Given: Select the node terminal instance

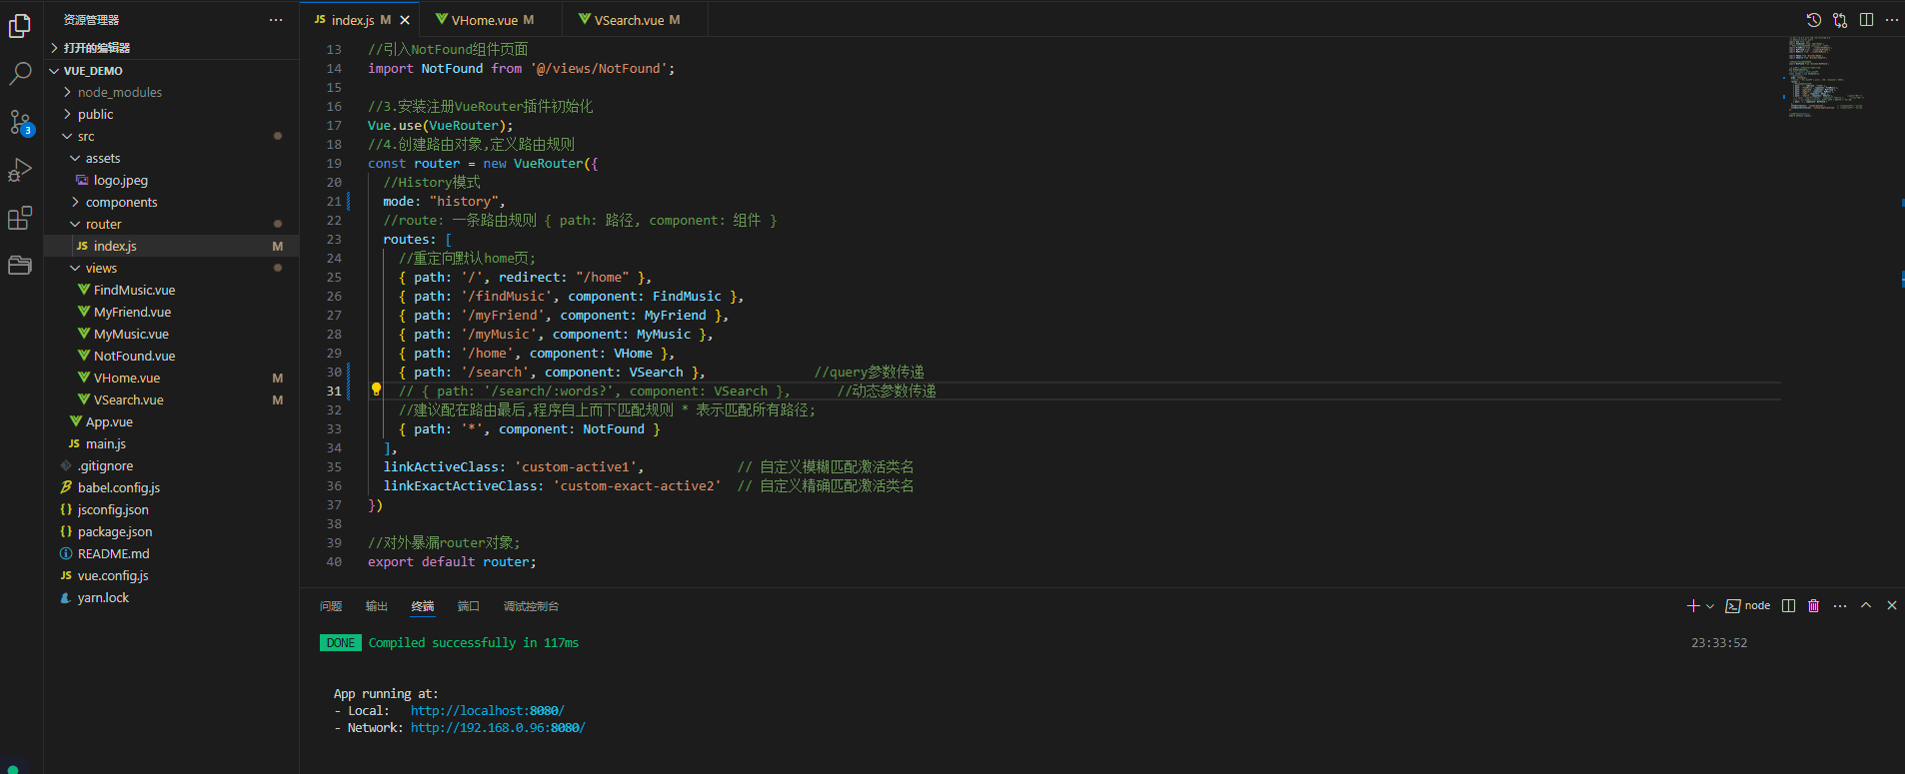Looking at the screenshot, I should click(1748, 606).
